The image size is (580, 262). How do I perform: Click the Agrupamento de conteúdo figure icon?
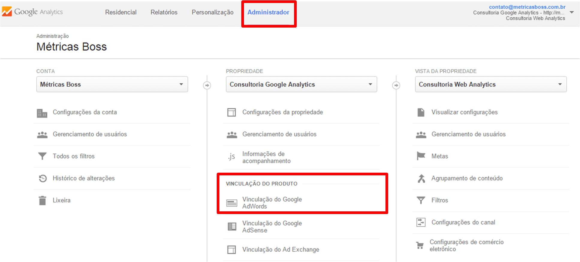click(x=421, y=178)
